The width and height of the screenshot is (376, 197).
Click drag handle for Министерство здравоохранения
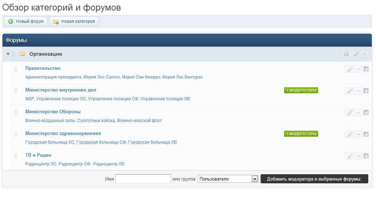(16, 135)
